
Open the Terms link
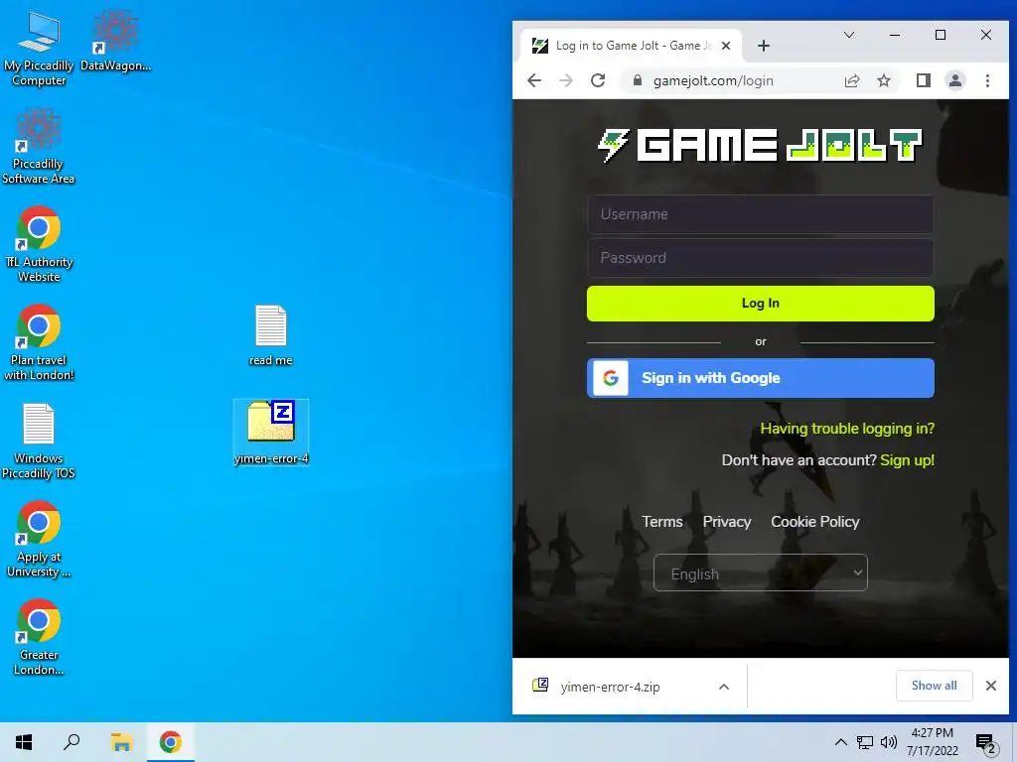click(662, 522)
